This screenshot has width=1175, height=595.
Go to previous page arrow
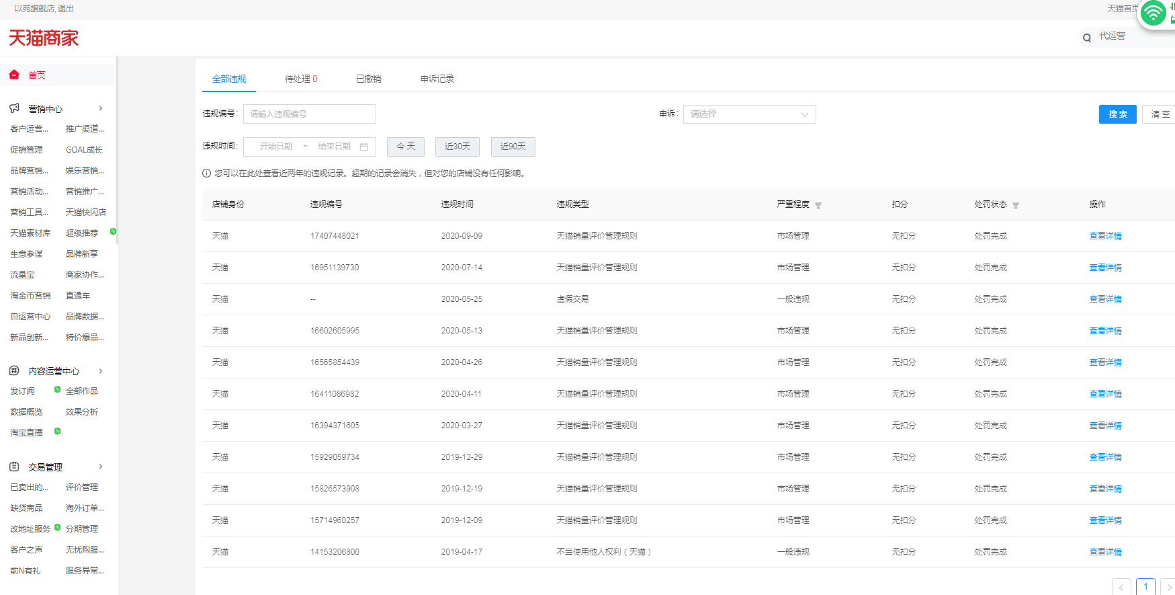tap(1121, 587)
